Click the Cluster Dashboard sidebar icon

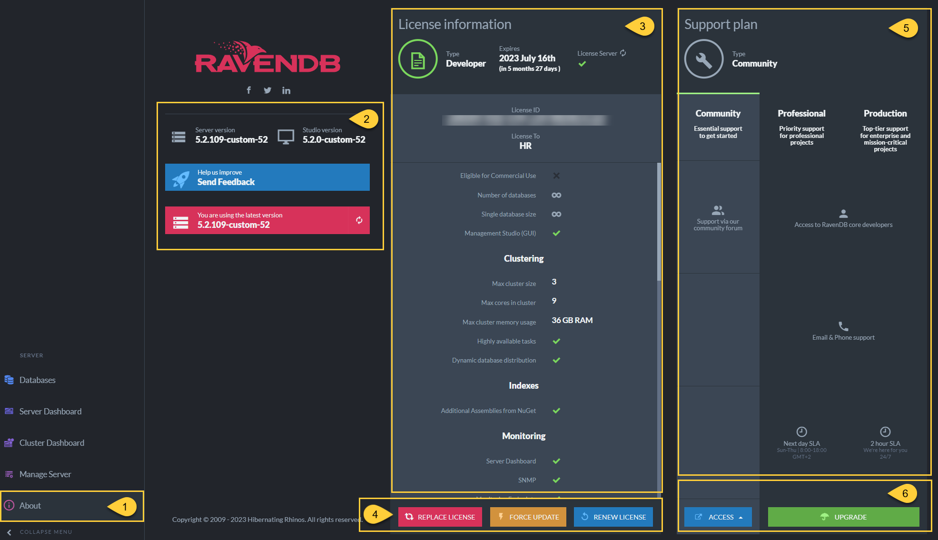(9, 442)
